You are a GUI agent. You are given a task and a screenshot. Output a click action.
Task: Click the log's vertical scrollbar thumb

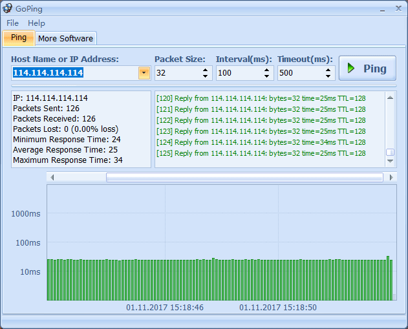[x=390, y=152]
